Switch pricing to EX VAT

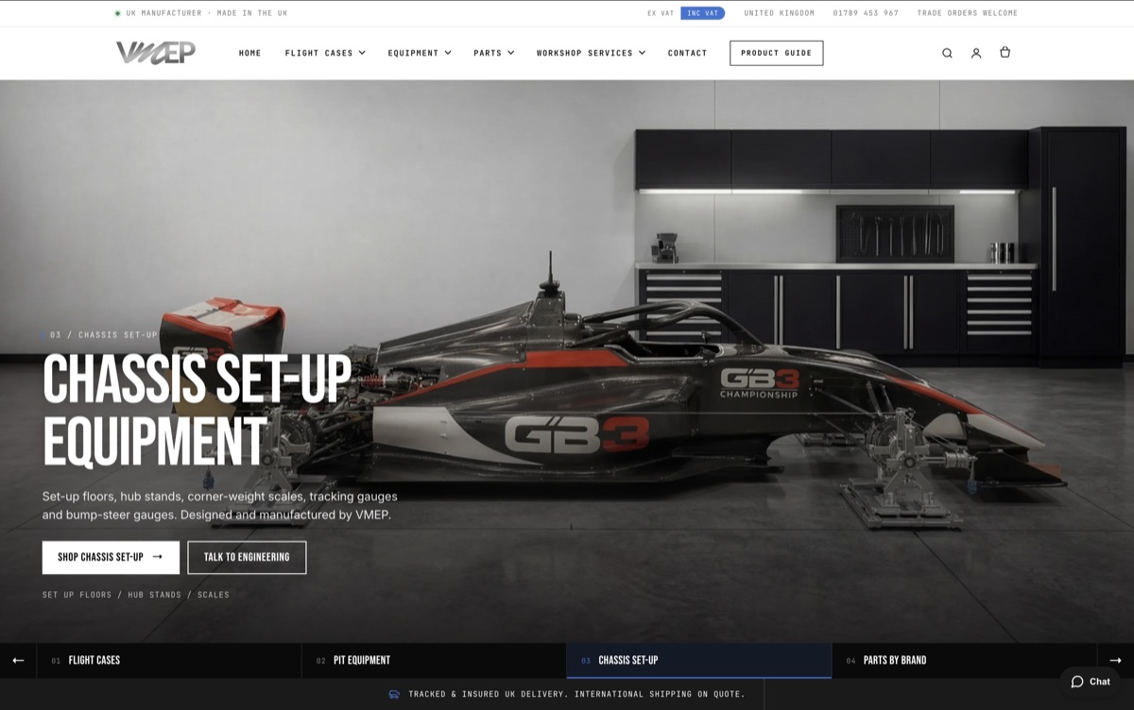tap(661, 13)
